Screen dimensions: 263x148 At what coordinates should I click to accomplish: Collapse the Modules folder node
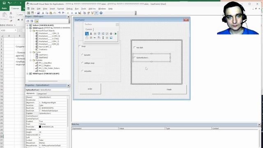click(31, 60)
